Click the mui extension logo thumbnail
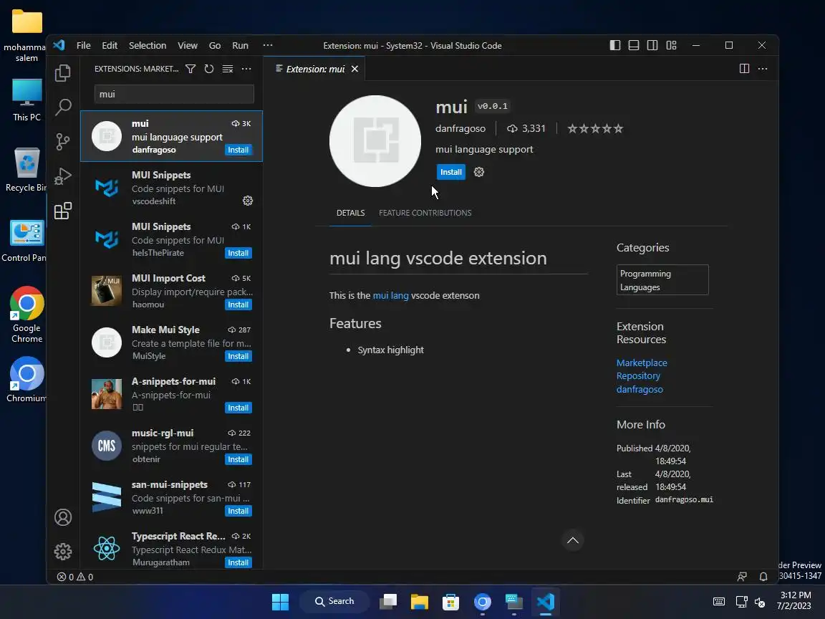Screen dimensions: 825x619 pos(375,141)
